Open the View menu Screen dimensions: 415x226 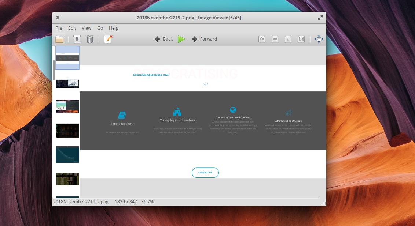pyautogui.click(x=87, y=28)
